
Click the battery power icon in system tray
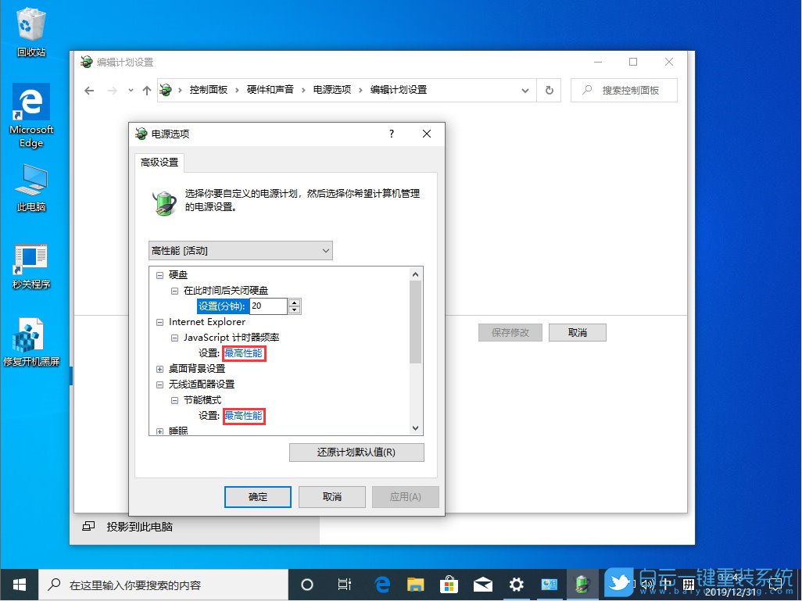(x=582, y=584)
